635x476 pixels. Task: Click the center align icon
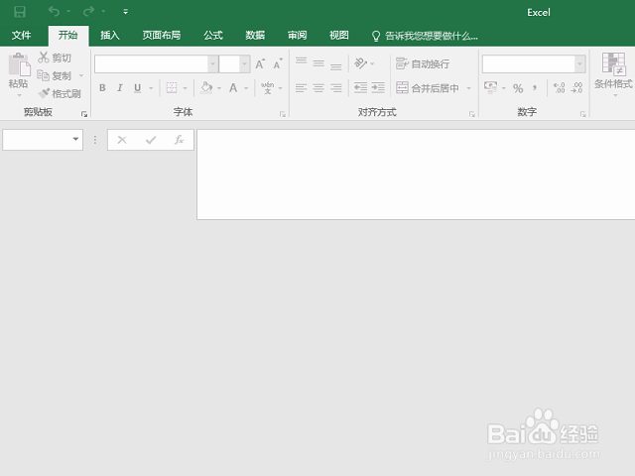coord(318,88)
